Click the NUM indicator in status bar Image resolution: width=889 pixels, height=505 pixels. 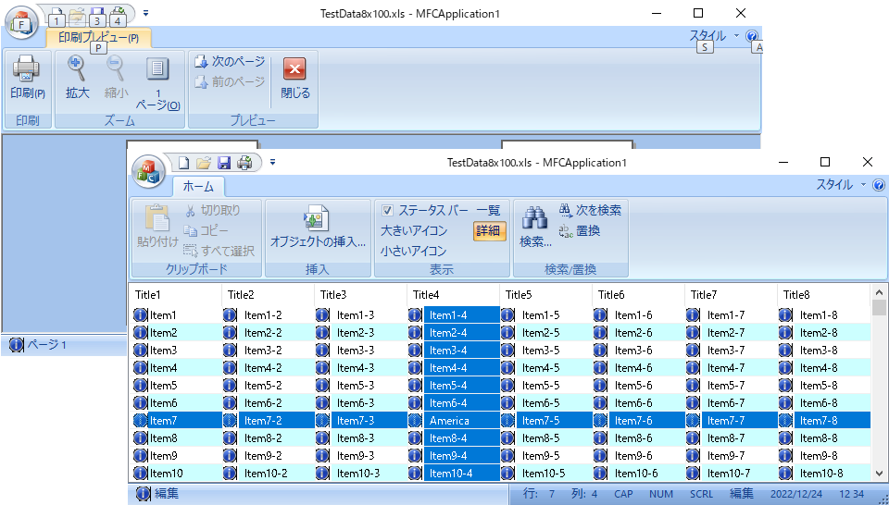click(661, 494)
